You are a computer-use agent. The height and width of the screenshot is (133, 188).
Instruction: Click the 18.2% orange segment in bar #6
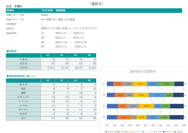coord(124,117)
